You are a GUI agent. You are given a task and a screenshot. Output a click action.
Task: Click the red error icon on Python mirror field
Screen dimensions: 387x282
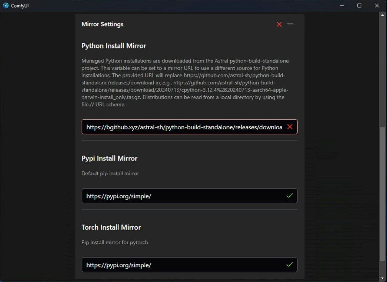(x=290, y=127)
